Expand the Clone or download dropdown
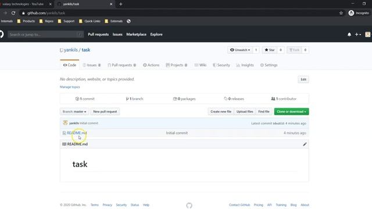This screenshot has width=372, height=209. click(x=291, y=111)
